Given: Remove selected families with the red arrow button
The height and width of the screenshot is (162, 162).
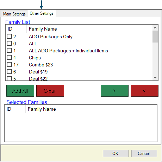Looking at the screenshot, I should [x=144, y=91].
